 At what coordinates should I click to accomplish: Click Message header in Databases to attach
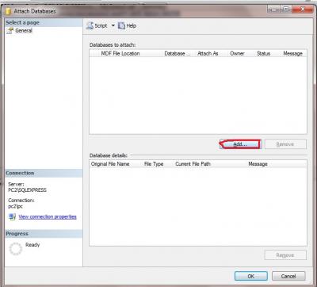click(292, 53)
